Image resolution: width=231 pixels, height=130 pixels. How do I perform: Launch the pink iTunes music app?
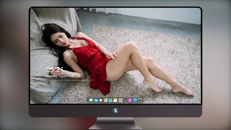click(x=130, y=100)
